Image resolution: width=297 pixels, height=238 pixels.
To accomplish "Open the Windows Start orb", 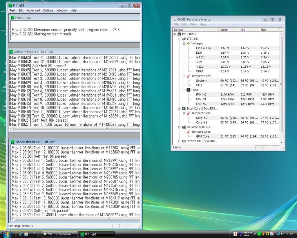I will 7,234.
